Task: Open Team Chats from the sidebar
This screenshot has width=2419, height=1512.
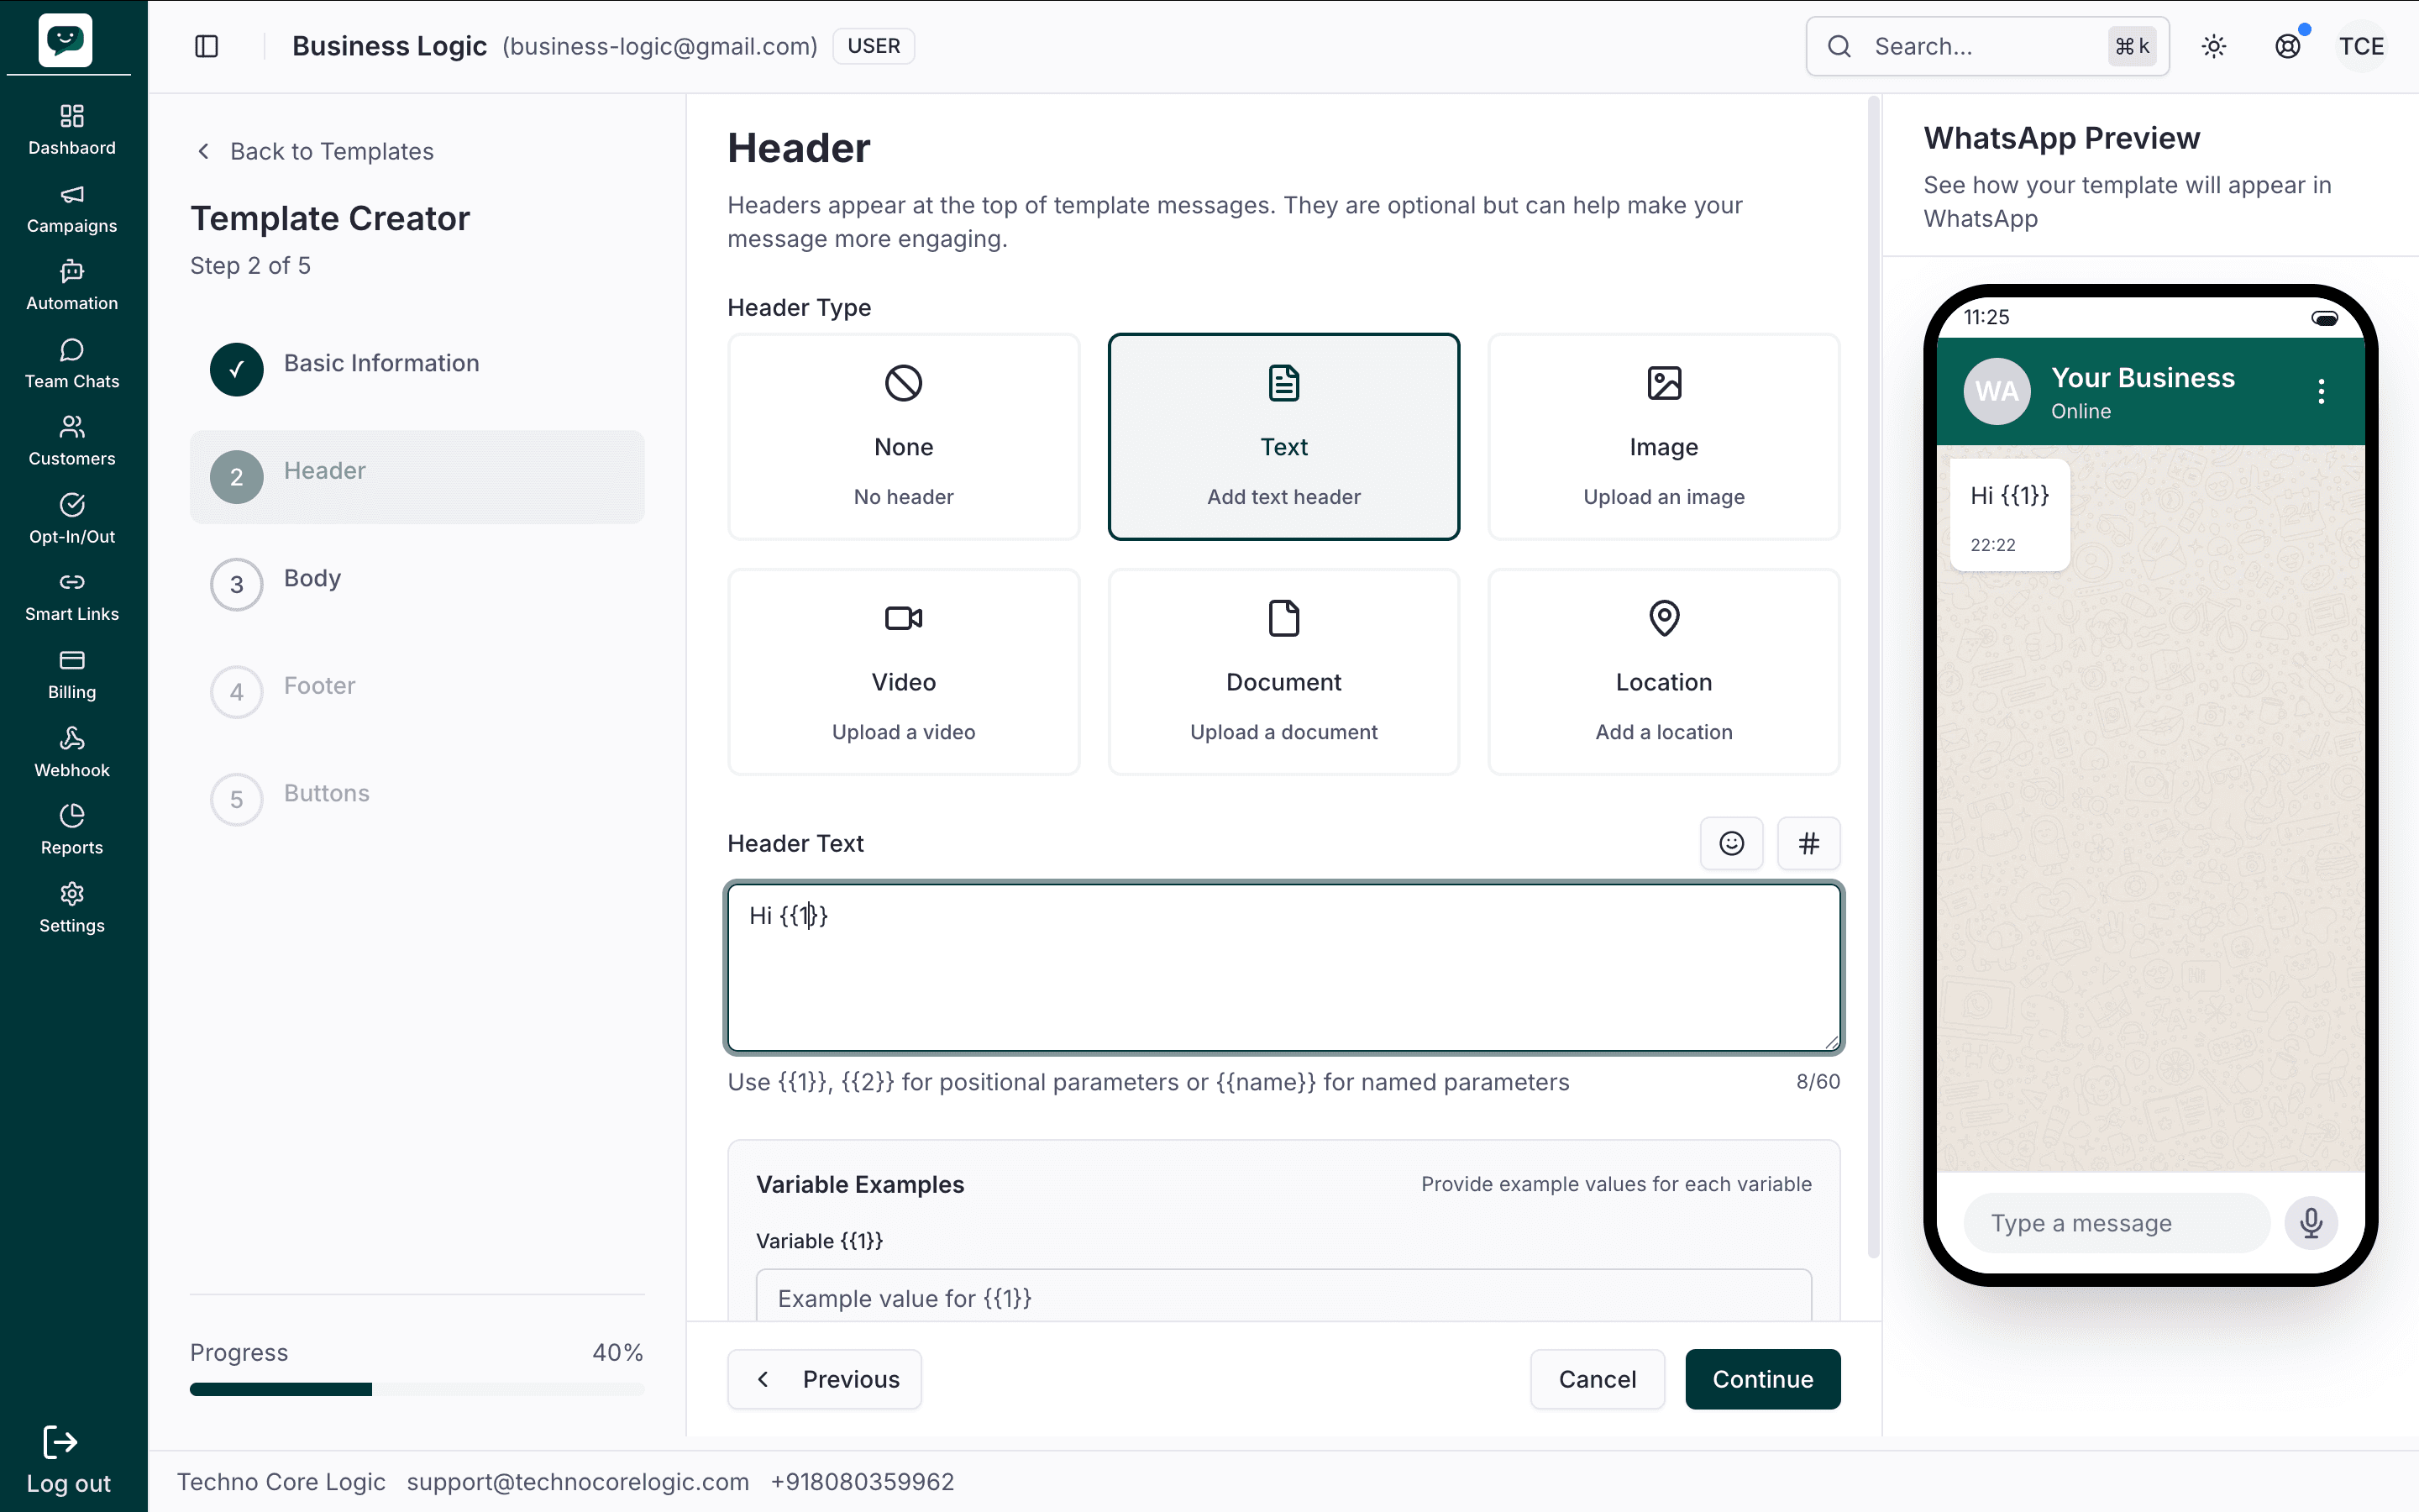Action: pos(72,363)
